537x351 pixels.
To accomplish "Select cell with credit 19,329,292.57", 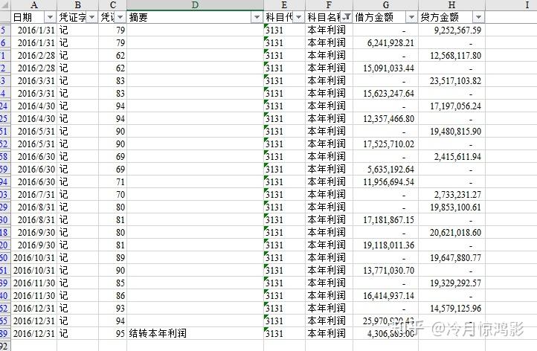I will pyautogui.click(x=451, y=283).
